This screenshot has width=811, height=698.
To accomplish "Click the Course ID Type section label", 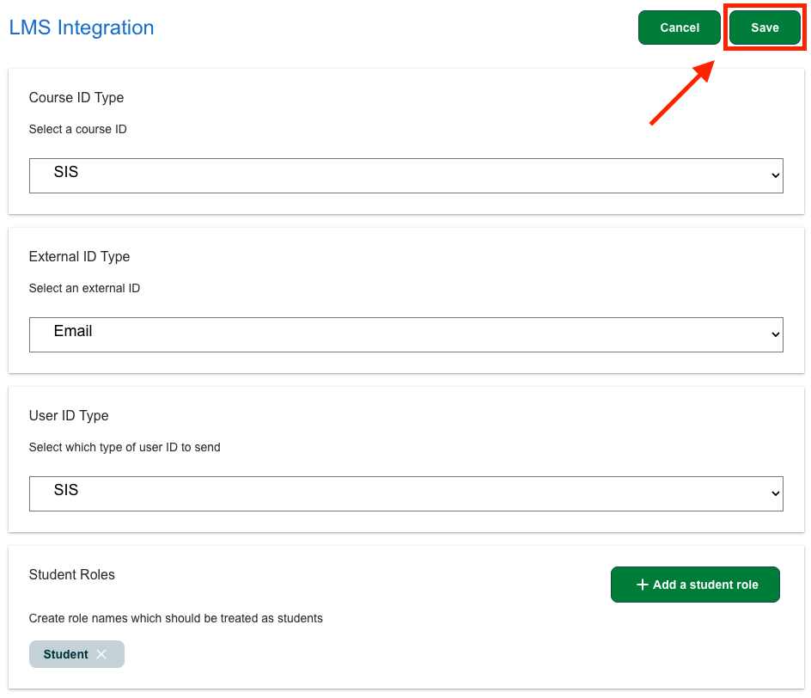I will pos(76,97).
